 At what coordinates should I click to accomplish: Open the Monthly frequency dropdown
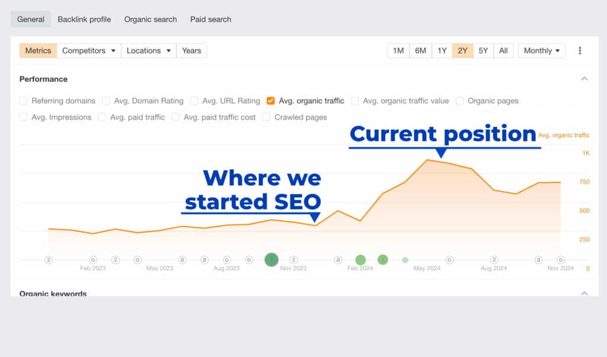541,50
